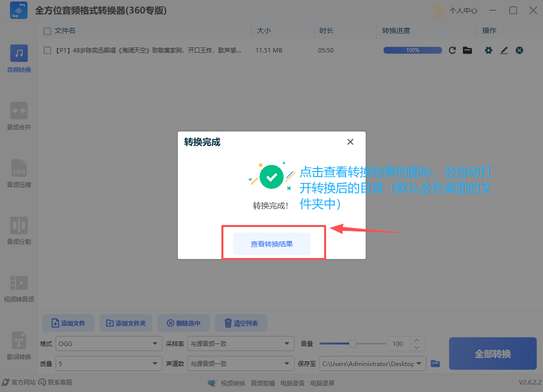
Task: Open the 声道数 dropdown
Action: (x=240, y=363)
